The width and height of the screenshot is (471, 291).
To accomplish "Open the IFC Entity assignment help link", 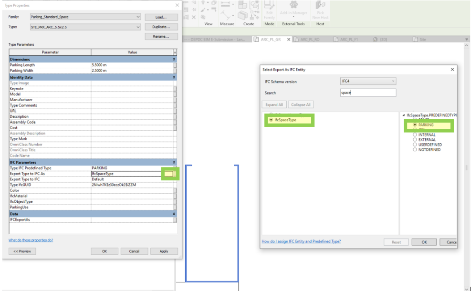I will click(301, 242).
